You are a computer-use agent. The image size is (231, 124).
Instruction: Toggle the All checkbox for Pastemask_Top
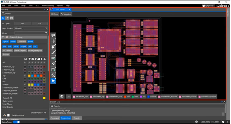(25, 67)
